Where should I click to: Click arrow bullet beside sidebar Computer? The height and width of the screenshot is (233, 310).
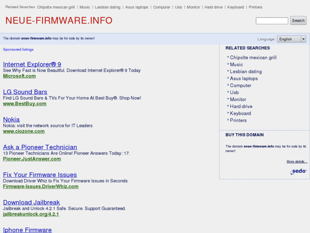(x=228, y=85)
